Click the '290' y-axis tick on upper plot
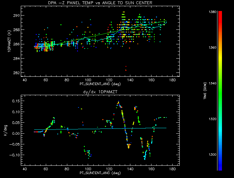Viewport: 234px width, 178px height. click(x=17, y=16)
